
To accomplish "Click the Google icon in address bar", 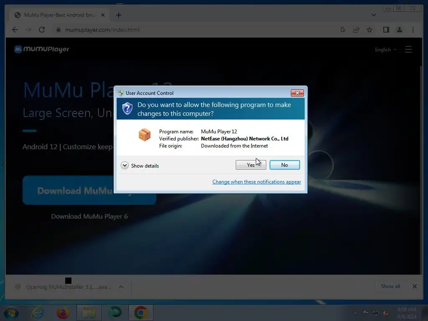I will [x=343, y=30].
